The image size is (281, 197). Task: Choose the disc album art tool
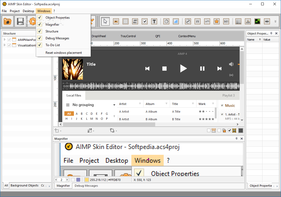188,21
